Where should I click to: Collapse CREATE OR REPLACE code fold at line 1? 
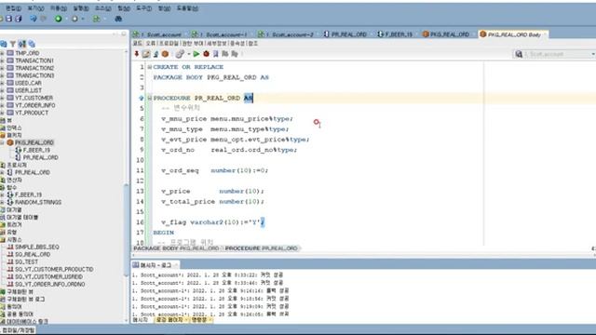click(149, 67)
